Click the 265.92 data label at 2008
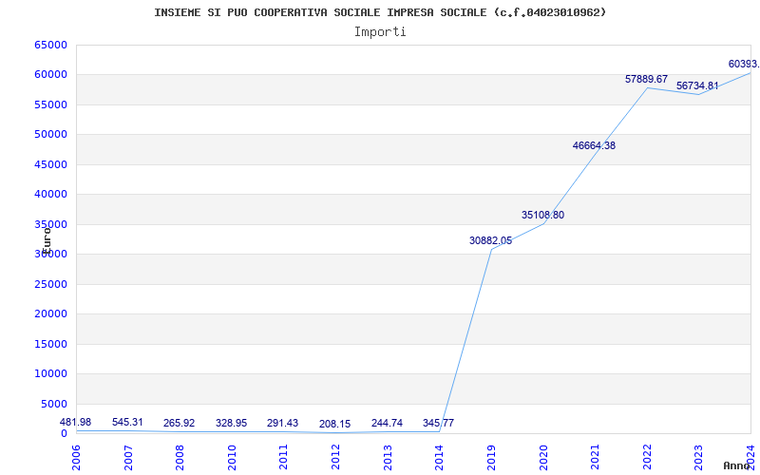Image resolution: width=760 pixels, height=475 pixels. click(x=180, y=423)
